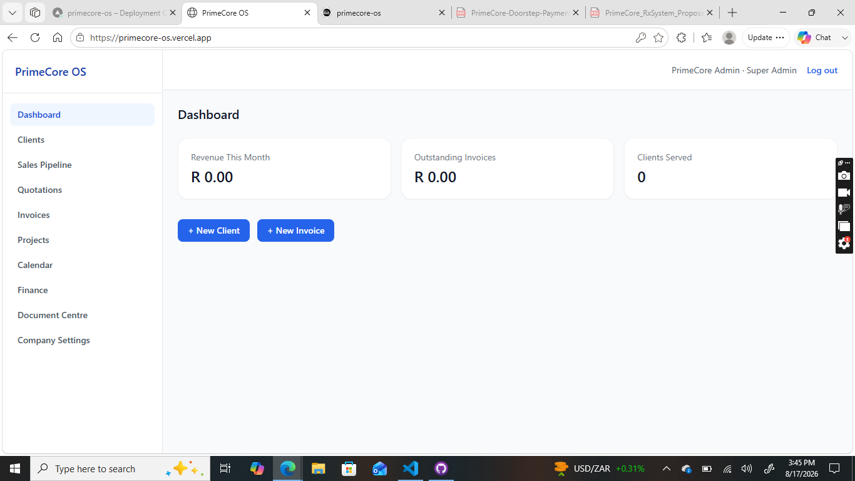The height and width of the screenshot is (481, 855).
Task: Add this page to favorites with the star icon
Action: coord(658,38)
